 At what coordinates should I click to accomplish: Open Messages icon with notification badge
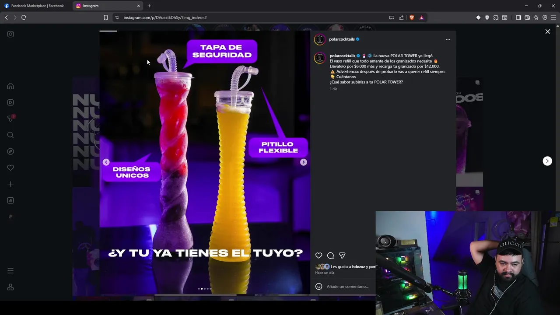(11, 119)
